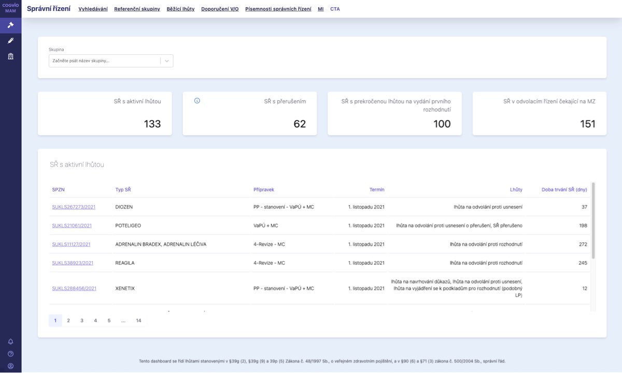Click the Správní řízení page title

[x=49, y=9]
